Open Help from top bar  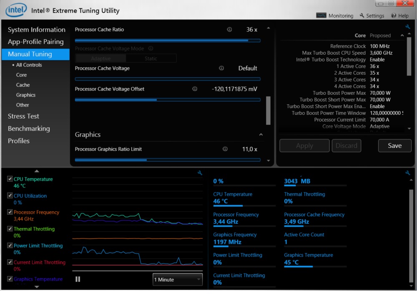coord(400,15)
